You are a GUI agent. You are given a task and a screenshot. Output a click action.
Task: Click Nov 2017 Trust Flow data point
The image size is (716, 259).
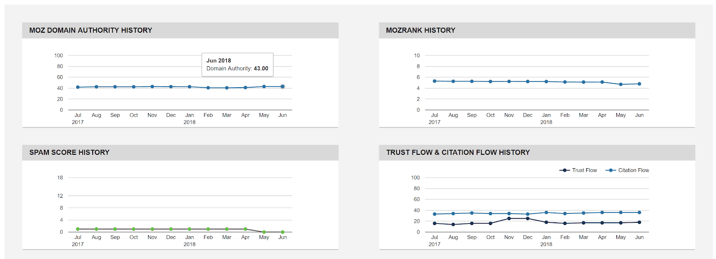pos(509,218)
